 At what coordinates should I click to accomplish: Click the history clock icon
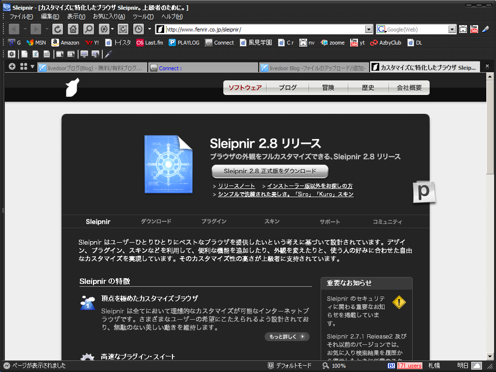(x=138, y=30)
